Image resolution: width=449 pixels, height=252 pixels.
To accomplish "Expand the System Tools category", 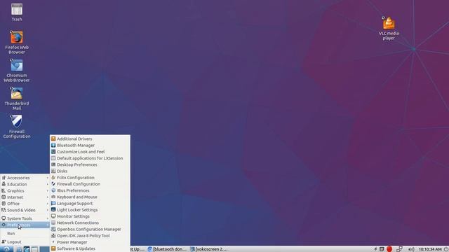I will point(25,218).
